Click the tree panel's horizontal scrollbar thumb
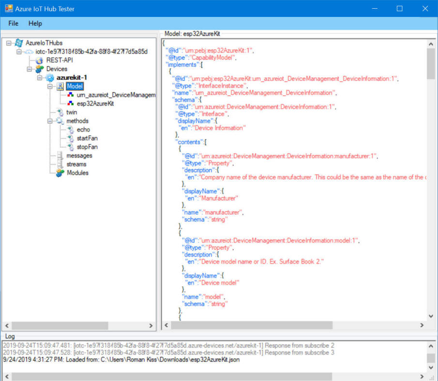The width and height of the screenshot is (438, 381). (60, 326)
